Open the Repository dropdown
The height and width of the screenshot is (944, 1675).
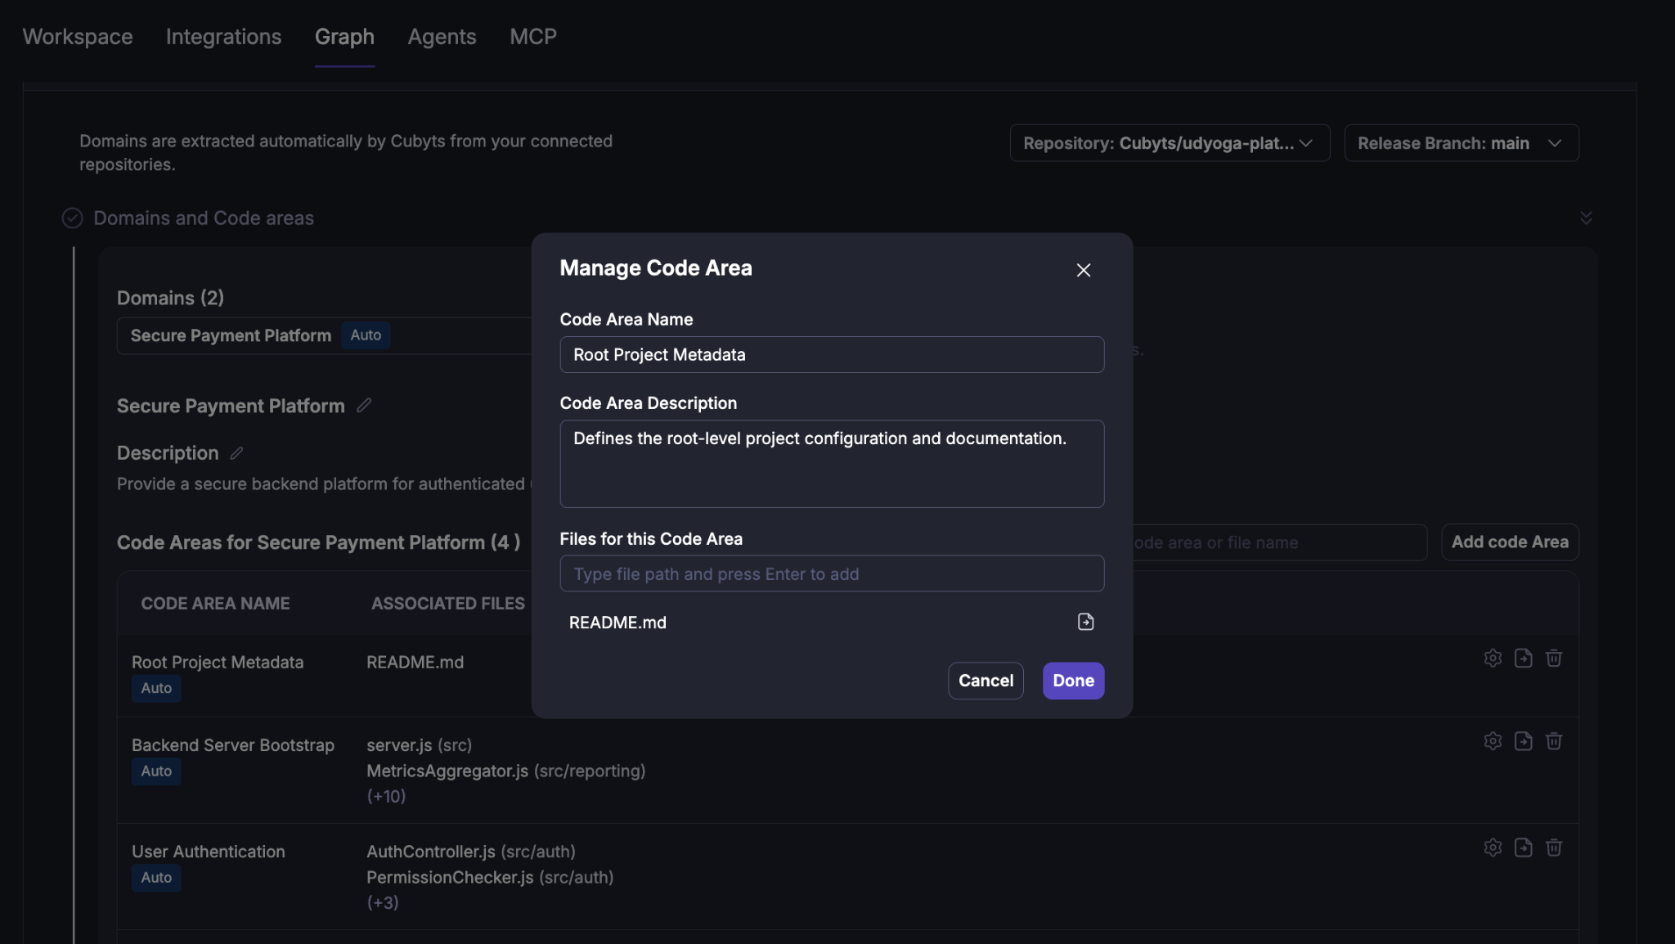click(x=1170, y=143)
